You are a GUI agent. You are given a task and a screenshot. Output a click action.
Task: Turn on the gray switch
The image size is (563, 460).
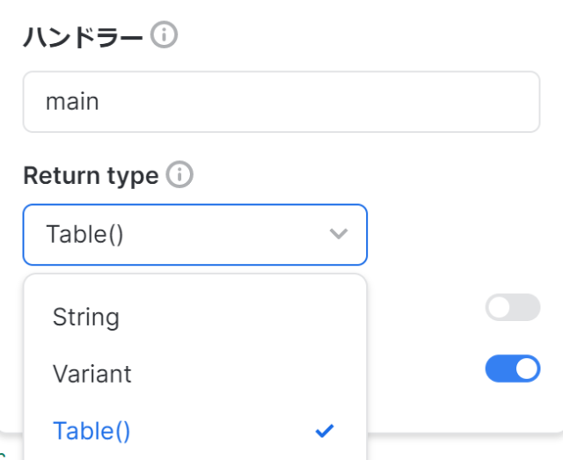click(x=512, y=307)
